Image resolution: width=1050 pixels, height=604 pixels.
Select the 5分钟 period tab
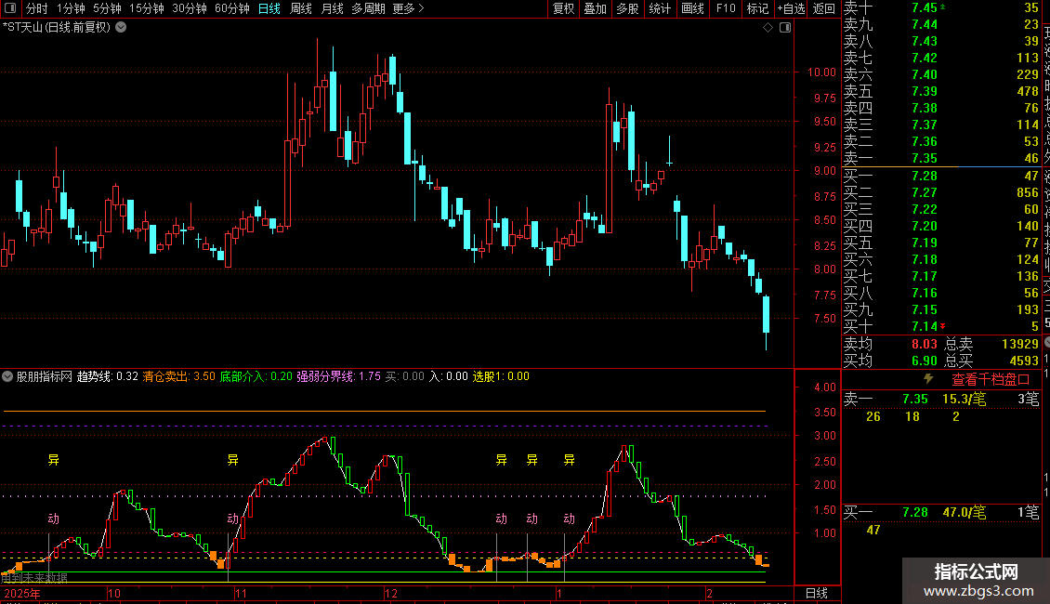pyautogui.click(x=107, y=8)
